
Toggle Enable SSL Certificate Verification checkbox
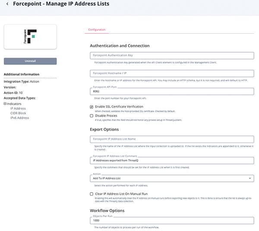pyautogui.click(x=92, y=107)
